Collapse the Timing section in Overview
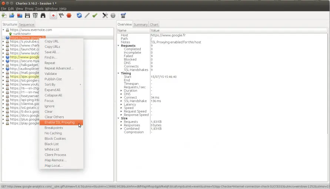330x189 pixels. 118,73
